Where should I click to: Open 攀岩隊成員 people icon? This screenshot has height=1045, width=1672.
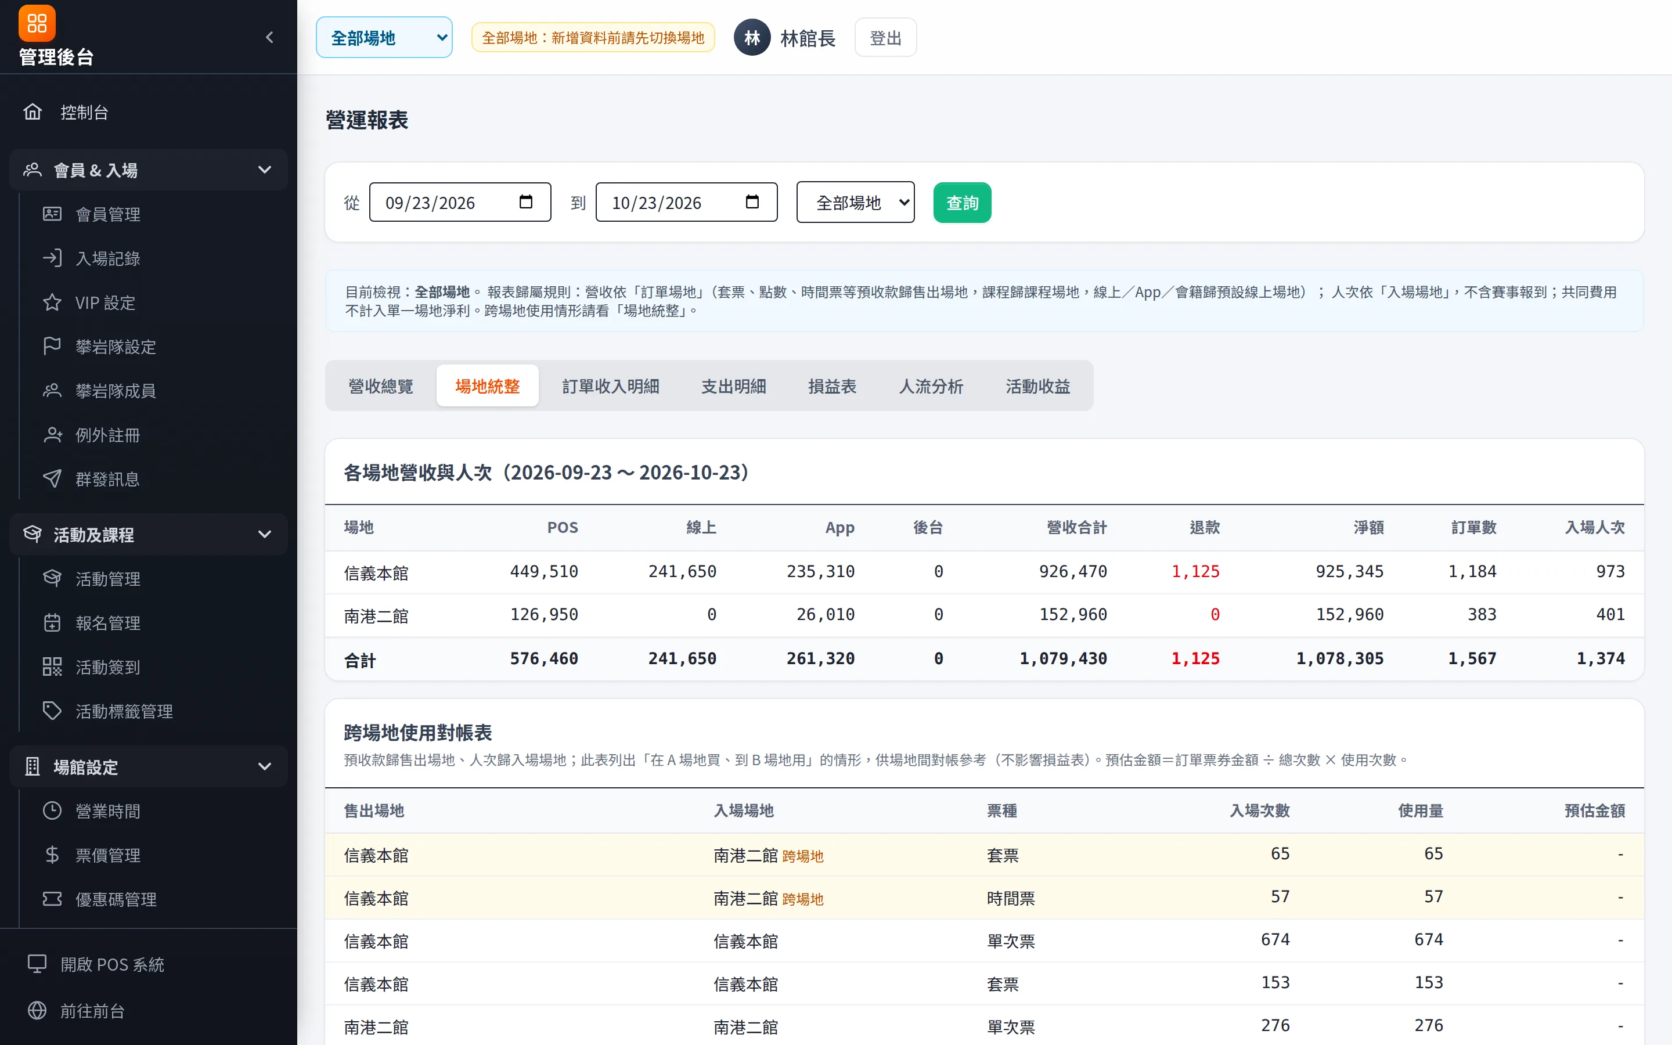click(52, 391)
